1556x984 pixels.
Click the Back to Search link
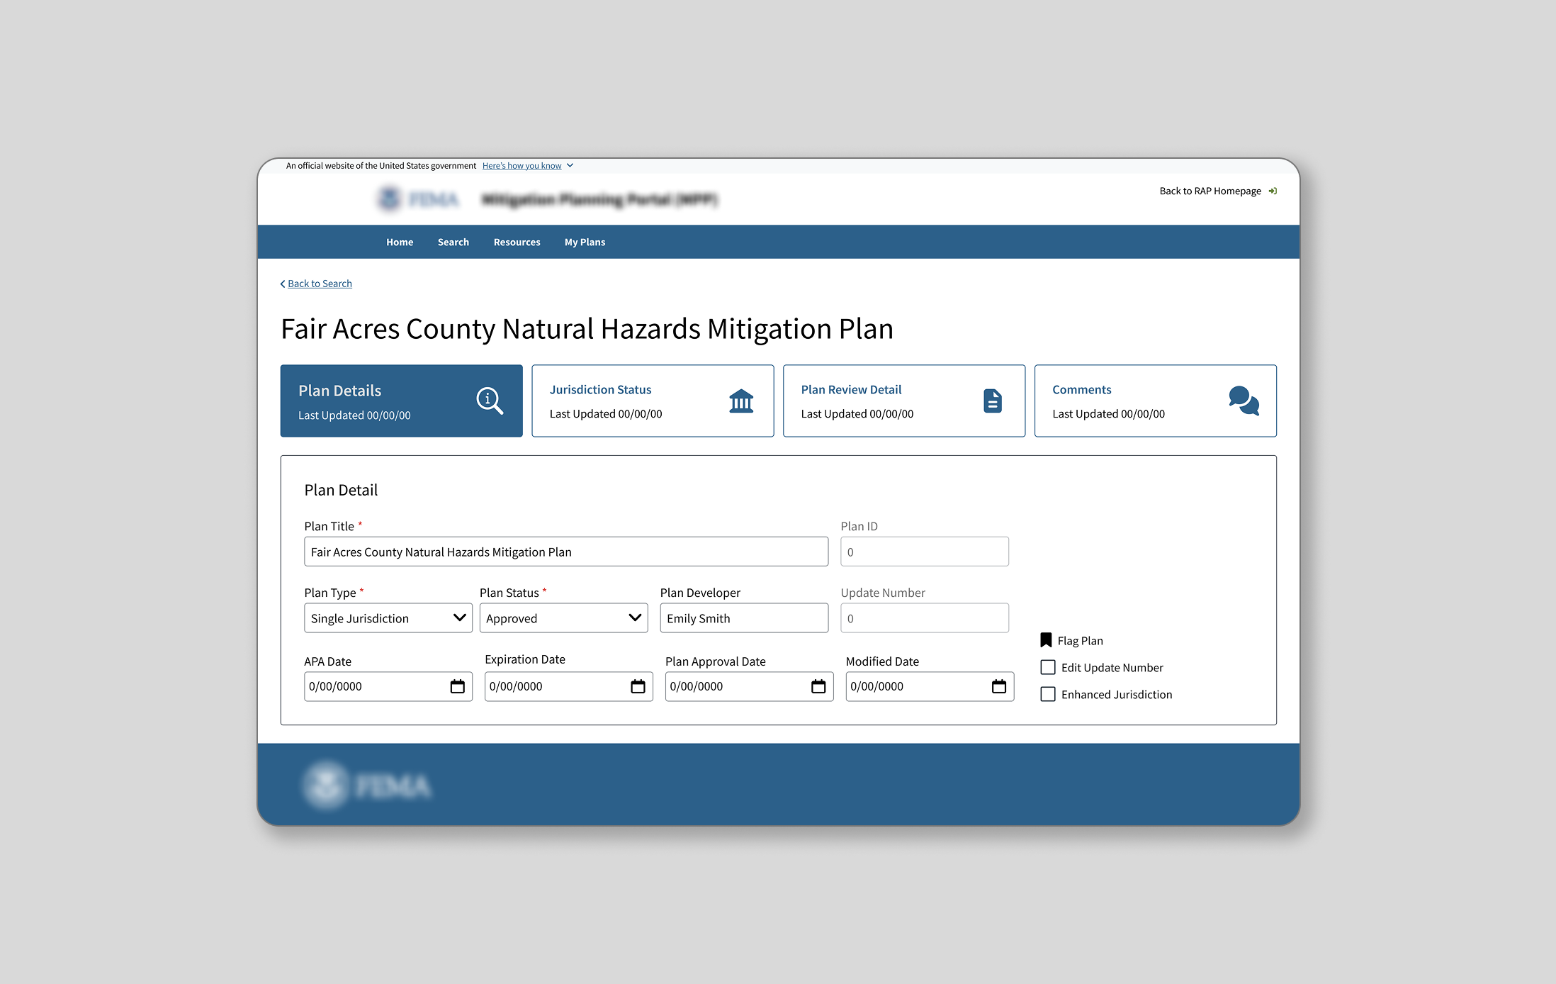click(x=319, y=284)
